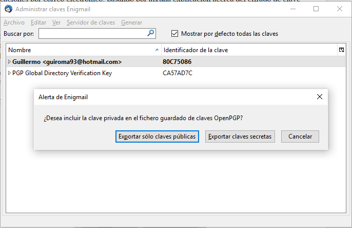Screen dimensions: 352x228
Task: Close the Alerta de Enigmail dialog
Action: [x=320, y=97]
